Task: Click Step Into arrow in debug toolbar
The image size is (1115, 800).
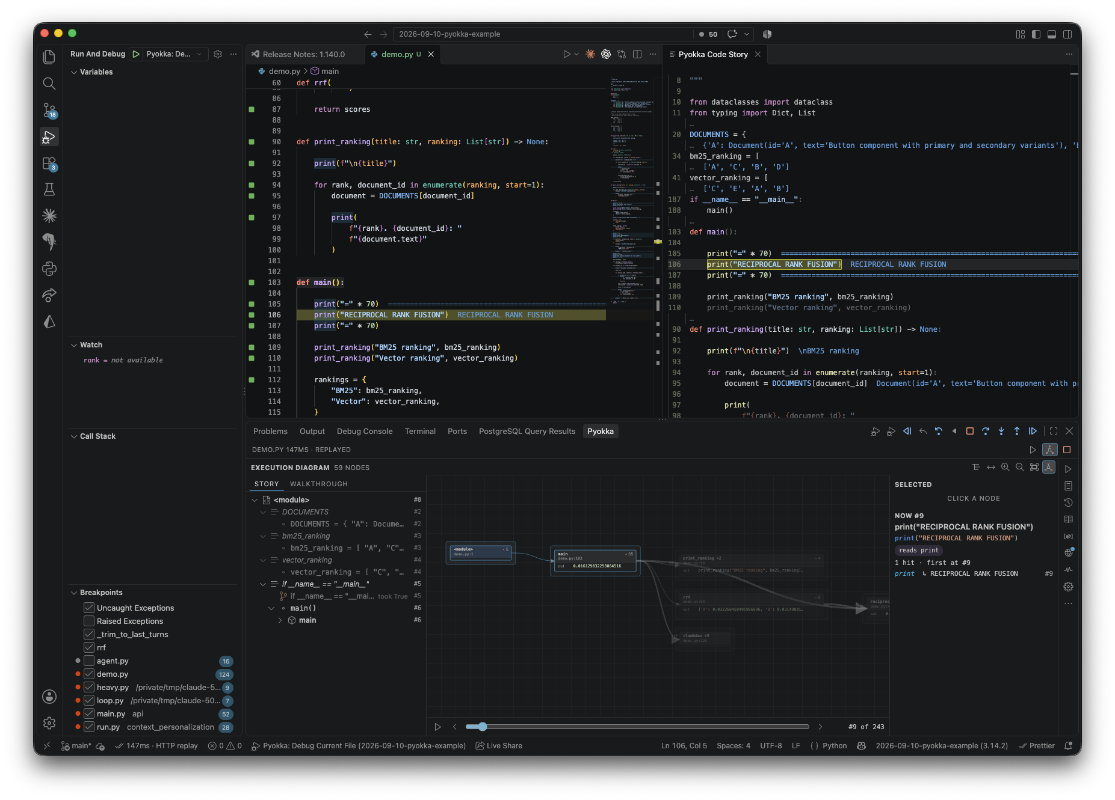Action: coord(1001,431)
